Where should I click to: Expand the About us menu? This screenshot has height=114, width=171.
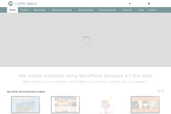[129, 10]
